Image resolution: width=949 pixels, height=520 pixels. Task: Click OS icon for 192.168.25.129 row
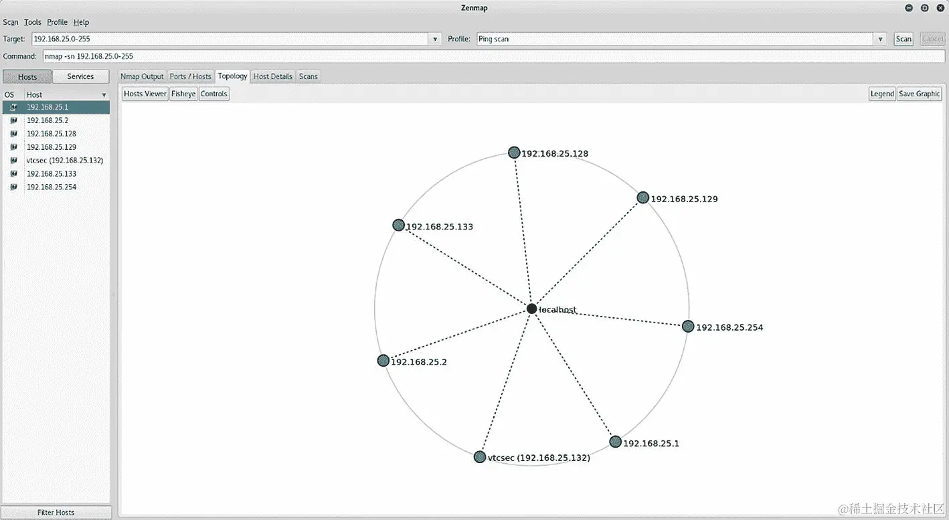[x=13, y=147]
